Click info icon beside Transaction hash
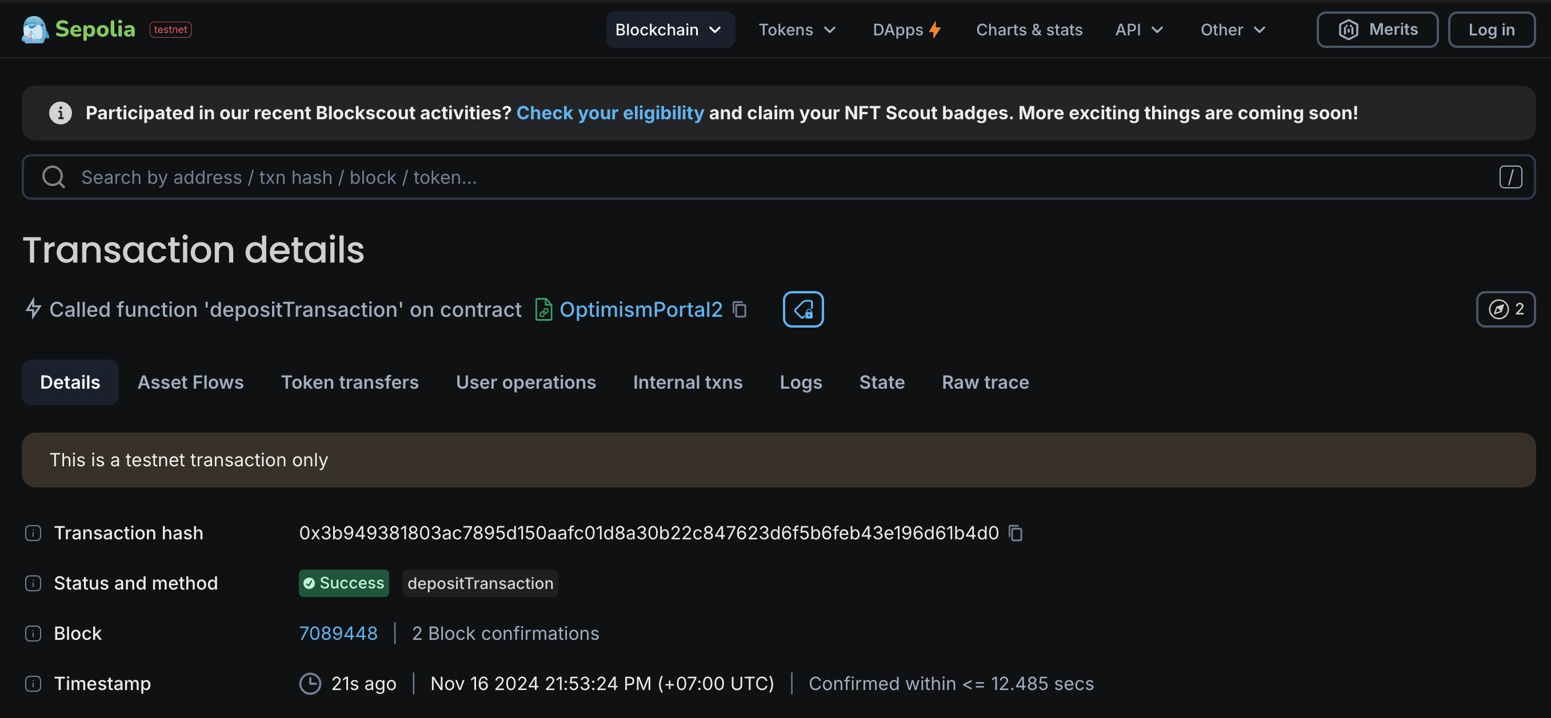 click(33, 533)
